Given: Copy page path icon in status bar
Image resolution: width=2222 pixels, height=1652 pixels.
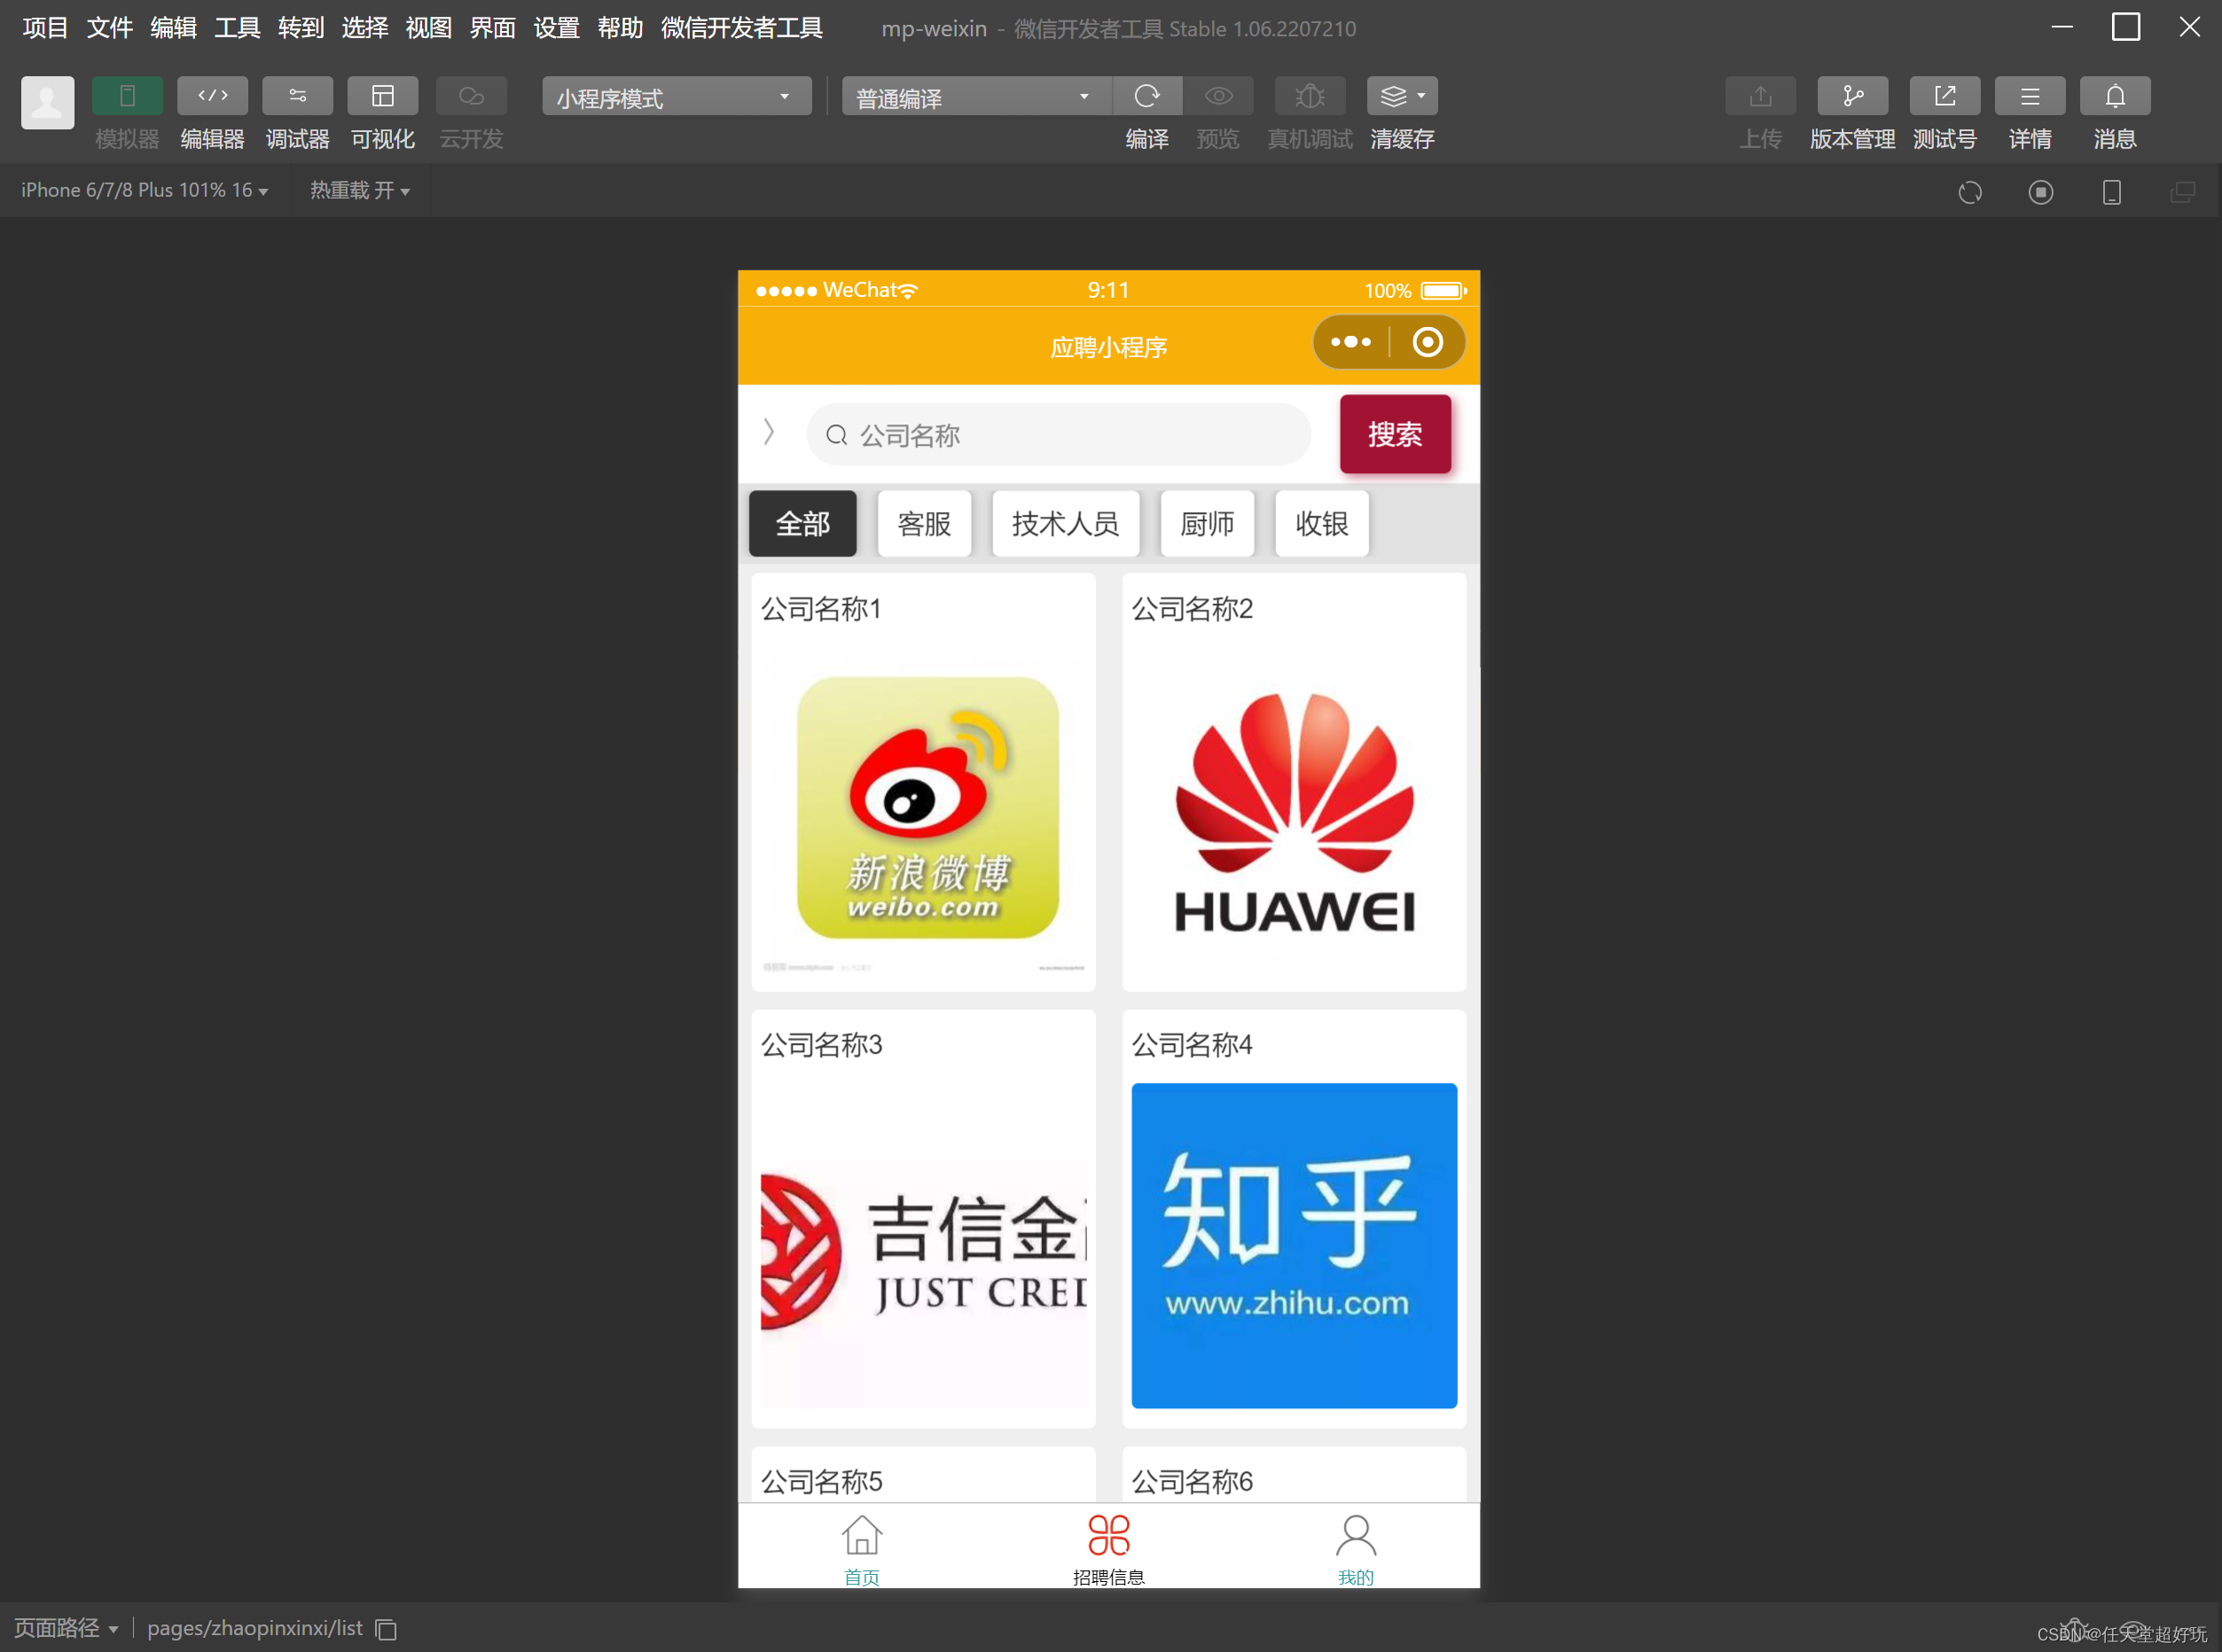Looking at the screenshot, I should pos(387,1629).
